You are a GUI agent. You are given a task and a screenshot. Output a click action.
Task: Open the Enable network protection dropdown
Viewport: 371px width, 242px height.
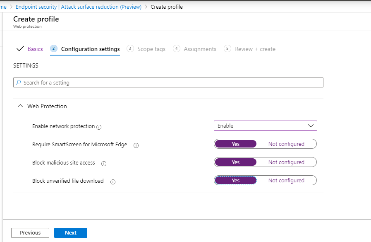(x=265, y=126)
